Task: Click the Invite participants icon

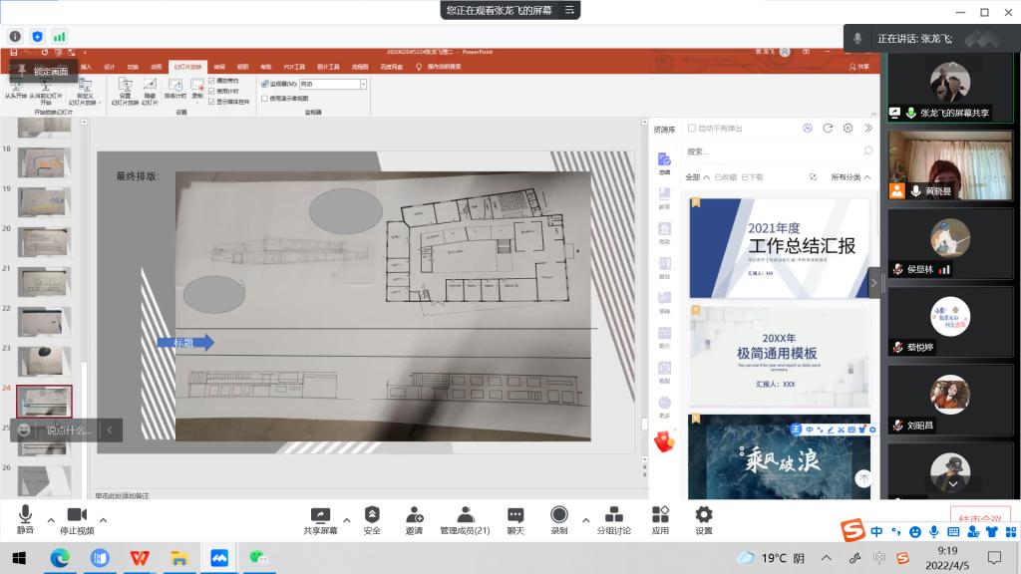Action: tap(414, 518)
